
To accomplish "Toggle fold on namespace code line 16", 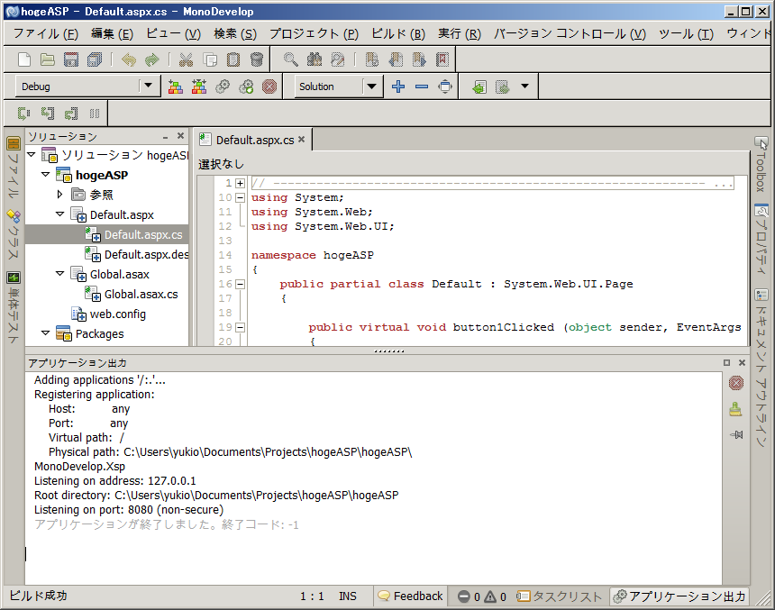I will coord(241,284).
